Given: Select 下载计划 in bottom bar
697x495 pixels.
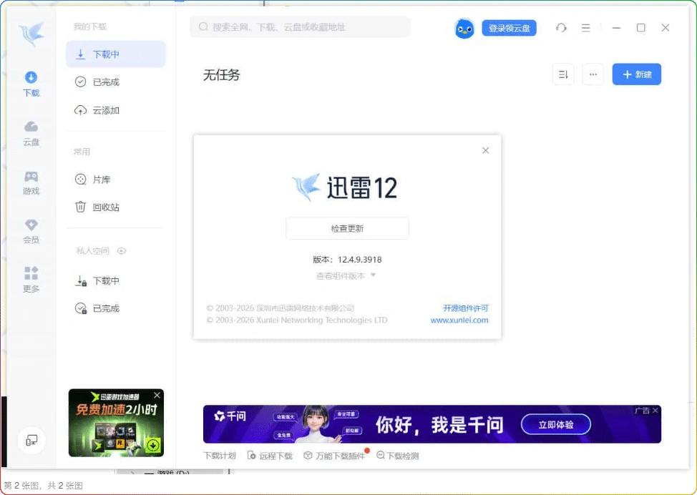Looking at the screenshot, I should coord(219,454).
